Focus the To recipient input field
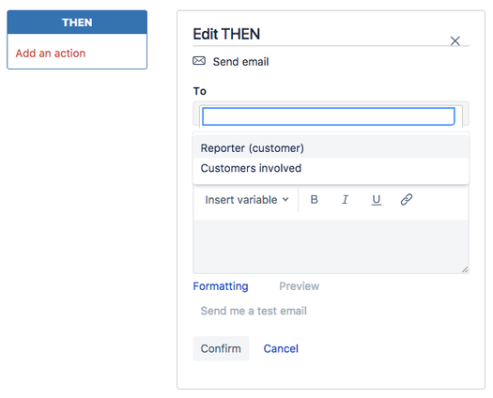 tap(329, 116)
